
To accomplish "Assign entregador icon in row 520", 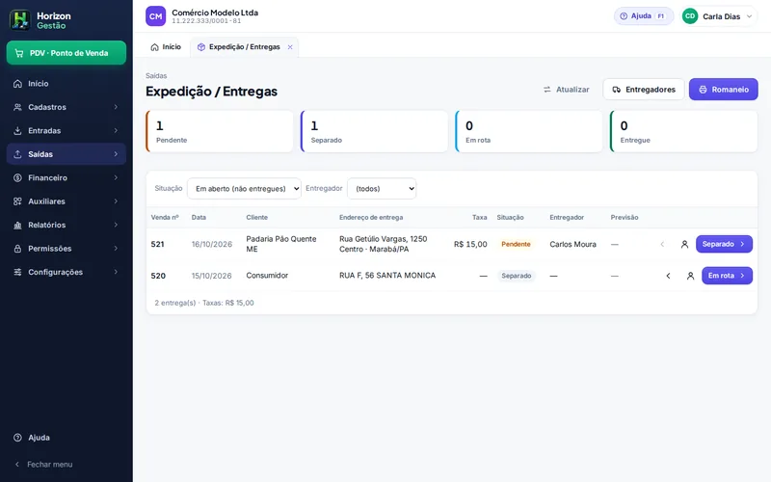I will point(690,276).
